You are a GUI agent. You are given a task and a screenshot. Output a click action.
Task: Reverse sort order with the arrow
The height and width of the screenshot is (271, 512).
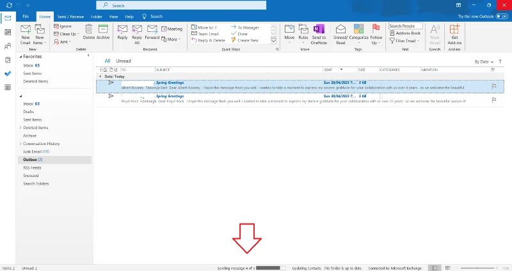click(500, 61)
